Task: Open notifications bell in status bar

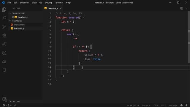Action: [x=186, y=105]
